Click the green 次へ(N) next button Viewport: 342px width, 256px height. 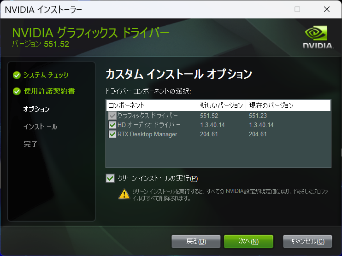coord(248,241)
